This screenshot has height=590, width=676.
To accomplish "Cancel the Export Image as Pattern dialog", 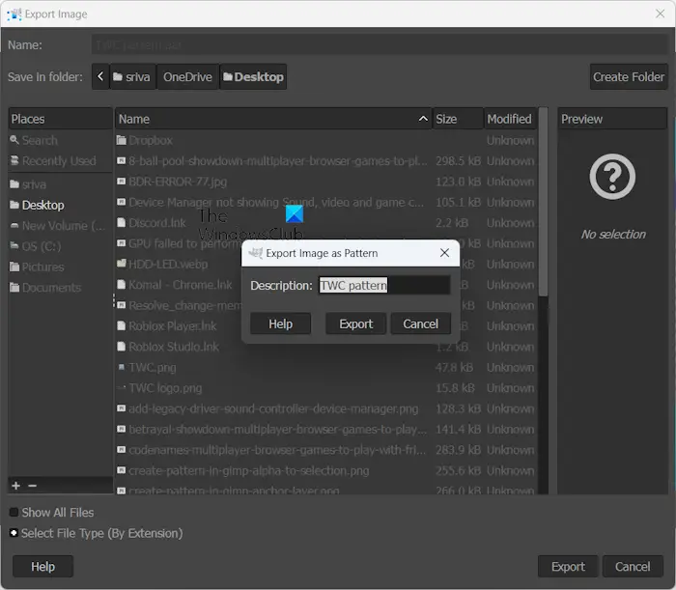I will tap(420, 323).
